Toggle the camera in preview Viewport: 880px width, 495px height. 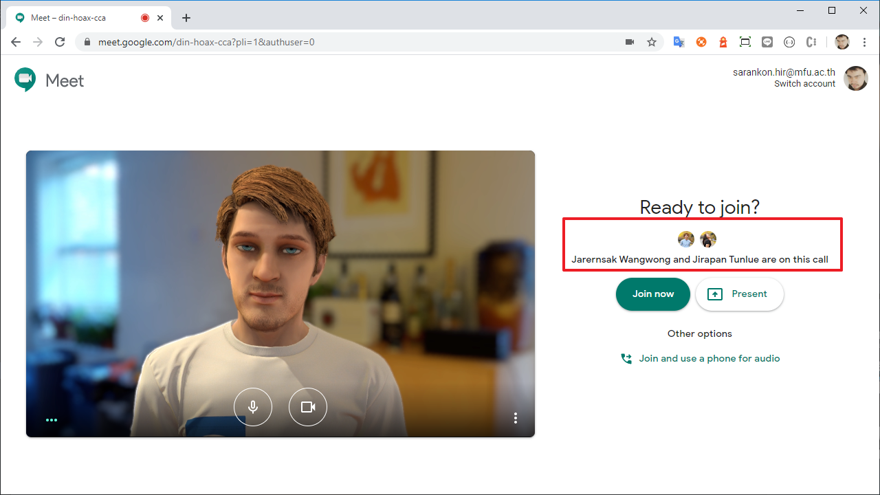[308, 407]
